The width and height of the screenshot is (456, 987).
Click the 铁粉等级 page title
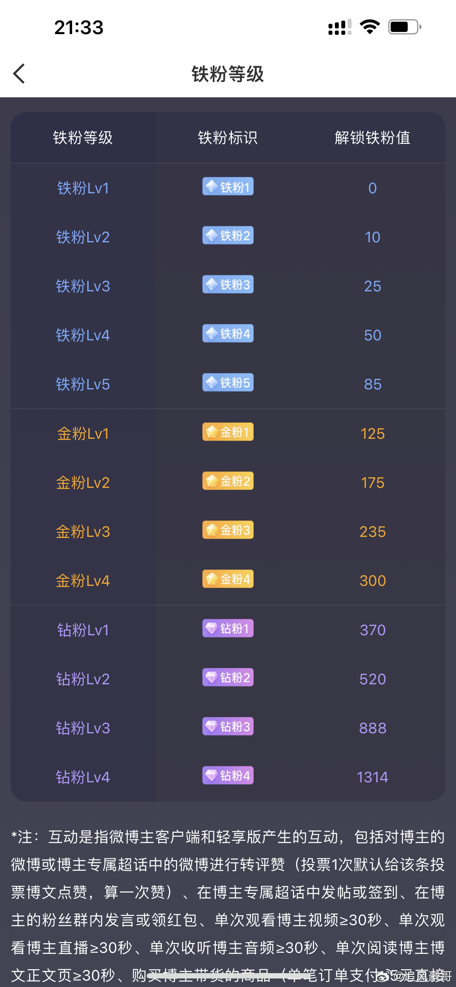pyautogui.click(x=228, y=74)
